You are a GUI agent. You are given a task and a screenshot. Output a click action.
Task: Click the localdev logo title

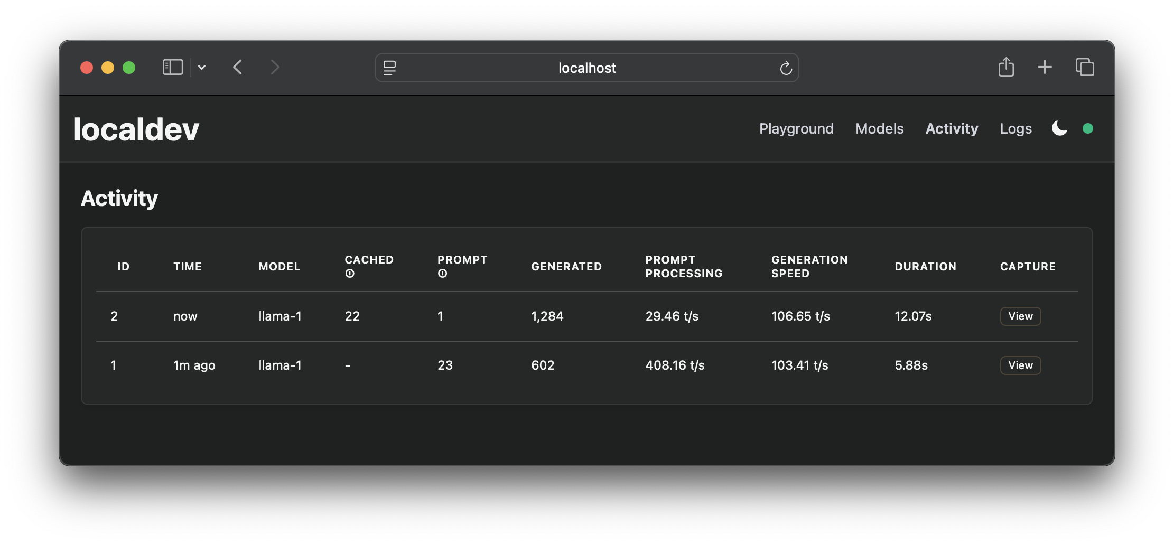click(x=136, y=129)
